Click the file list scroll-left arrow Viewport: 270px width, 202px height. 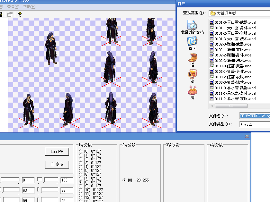click(212, 106)
